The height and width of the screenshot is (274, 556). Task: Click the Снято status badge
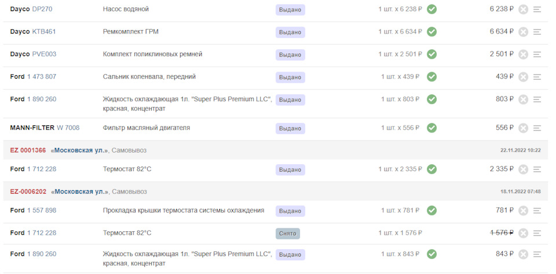pyautogui.click(x=288, y=234)
